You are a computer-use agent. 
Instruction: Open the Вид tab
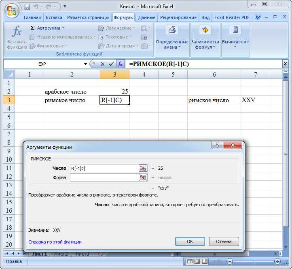205,17
